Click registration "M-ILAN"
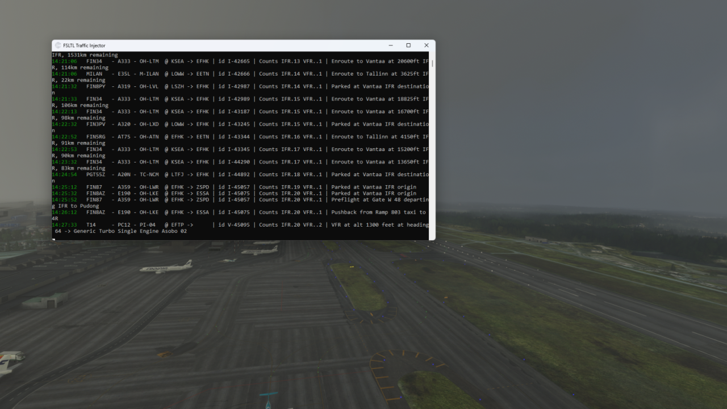Screen dimensions: 727x409 tap(149, 74)
